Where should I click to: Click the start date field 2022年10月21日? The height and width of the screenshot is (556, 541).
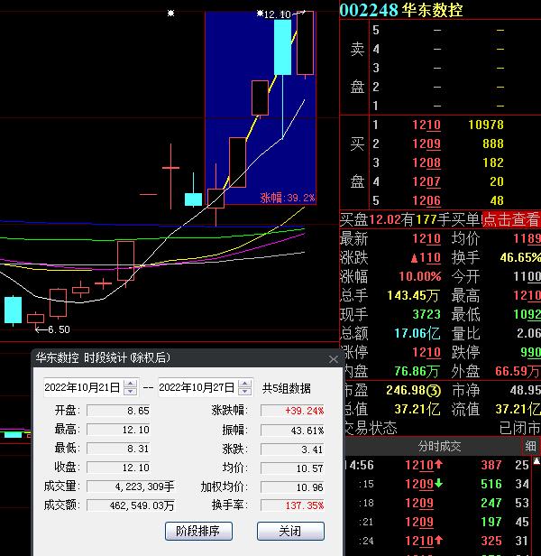(x=82, y=388)
